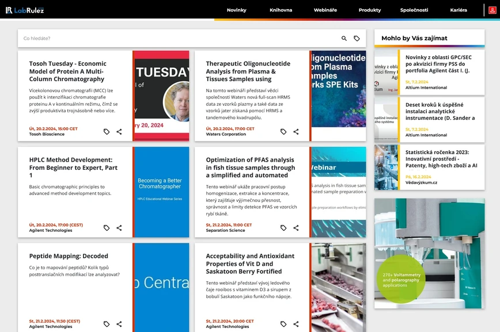The width and height of the screenshot is (500, 332).
Task: Open Novinky z oblasti GPC/SEC article
Action: tap(438, 64)
